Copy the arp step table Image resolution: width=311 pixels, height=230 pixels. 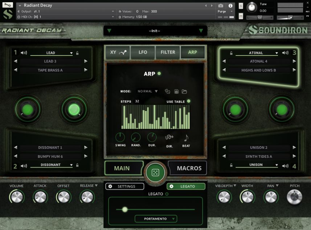tap(168, 91)
